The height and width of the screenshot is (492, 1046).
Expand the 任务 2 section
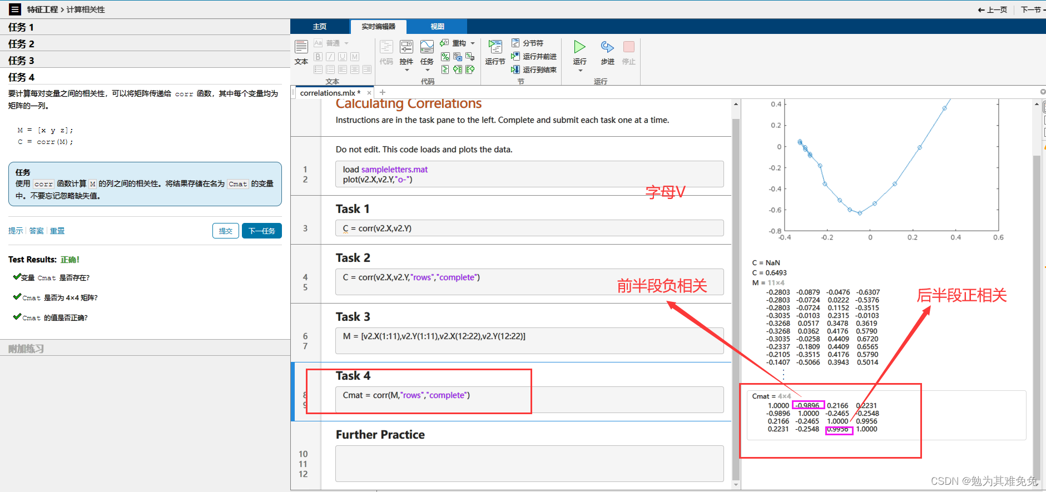click(145, 44)
